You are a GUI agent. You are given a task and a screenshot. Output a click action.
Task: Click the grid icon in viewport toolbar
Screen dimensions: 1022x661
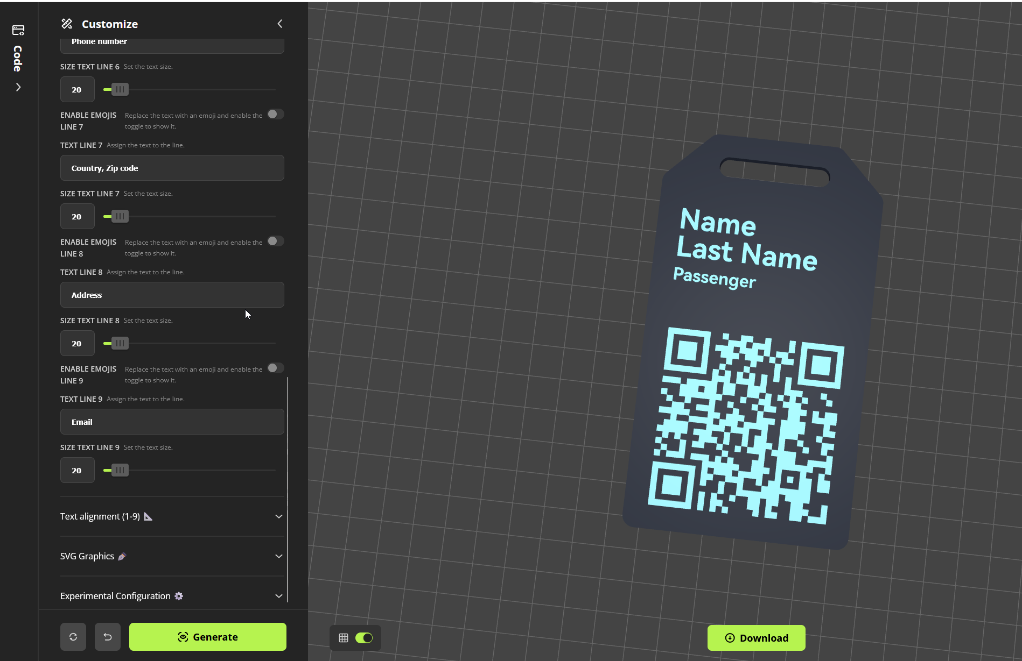(344, 638)
